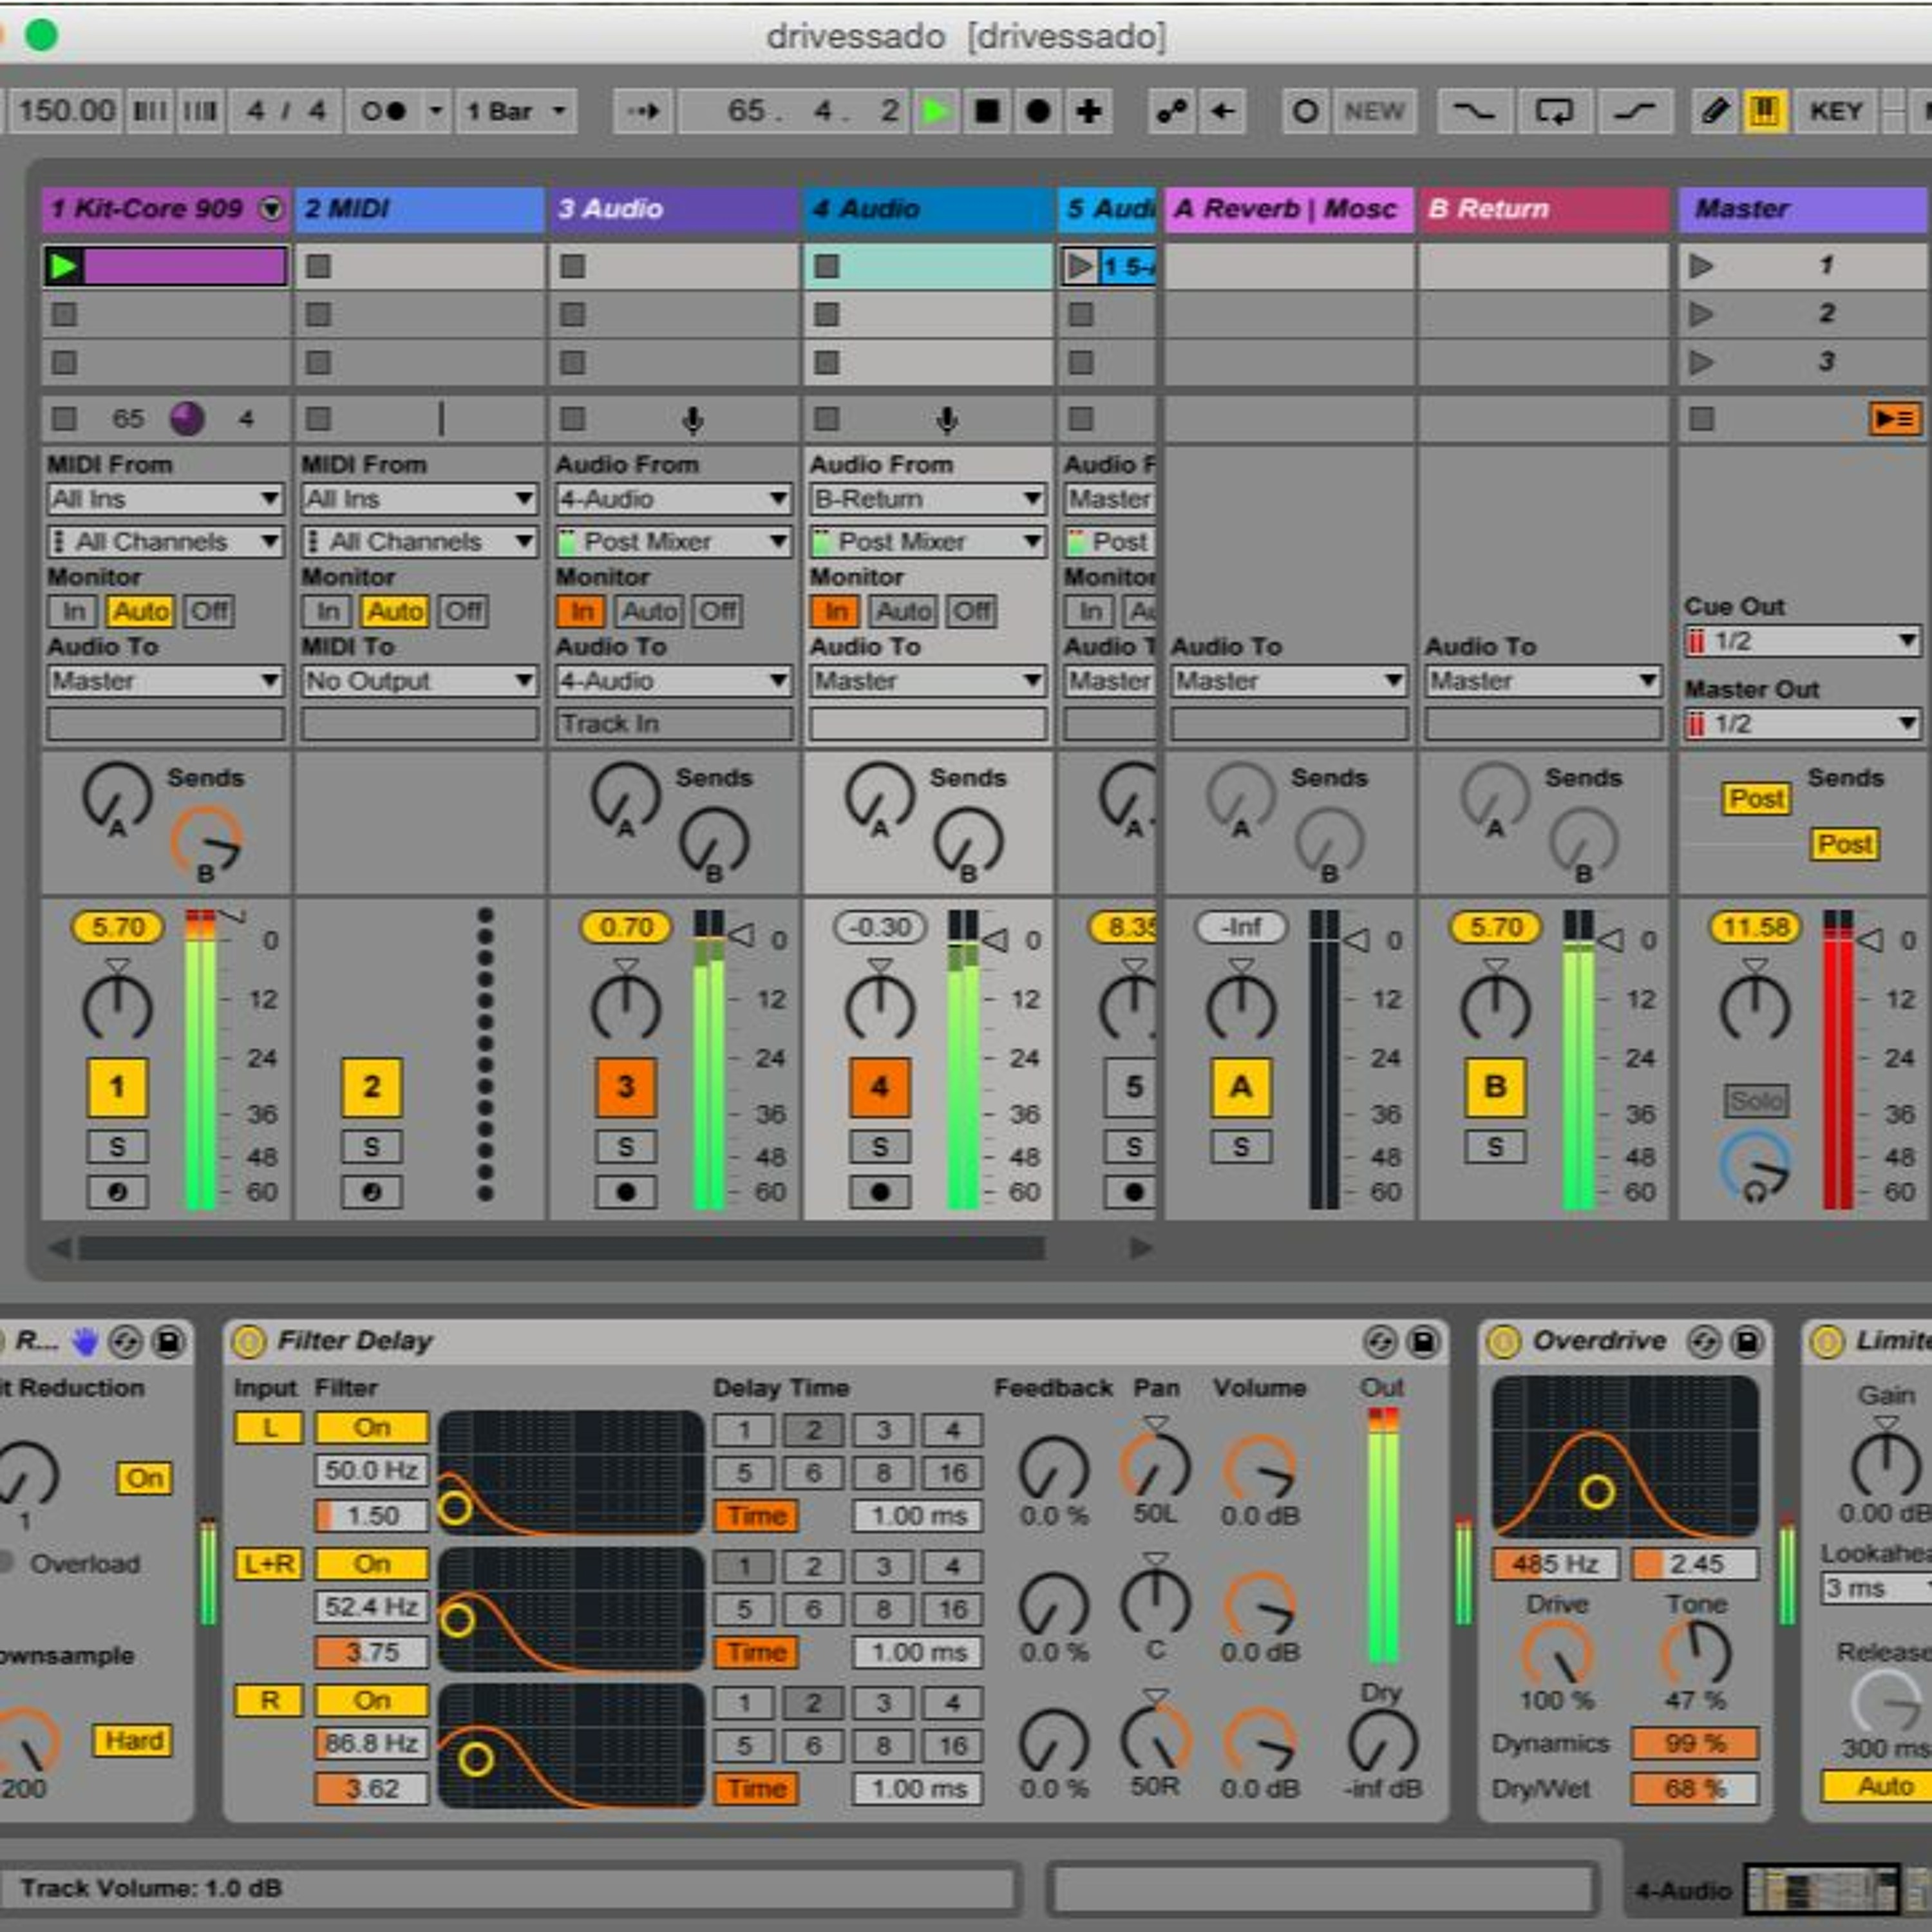Viewport: 1932px width, 1932px height.
Task: Launch the clip on Kit-Core 909
Action: coord(63,266)
